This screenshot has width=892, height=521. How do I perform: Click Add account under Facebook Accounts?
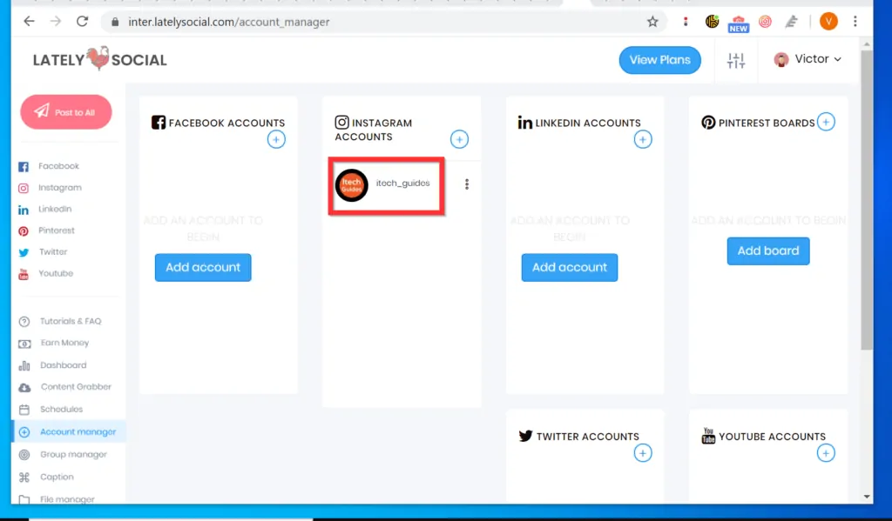pyautogui.click(x=203, y=267)
